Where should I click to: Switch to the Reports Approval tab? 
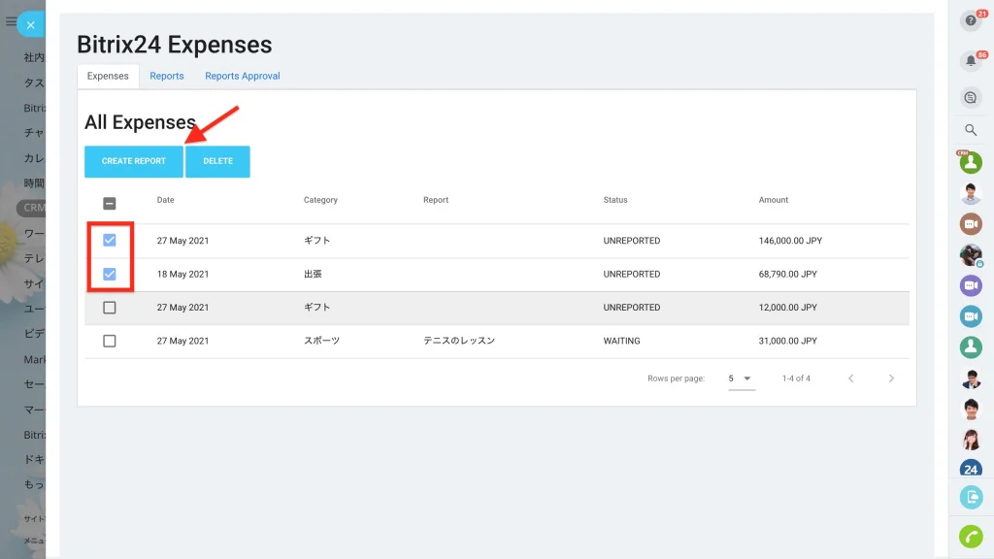tap(242, 76)
